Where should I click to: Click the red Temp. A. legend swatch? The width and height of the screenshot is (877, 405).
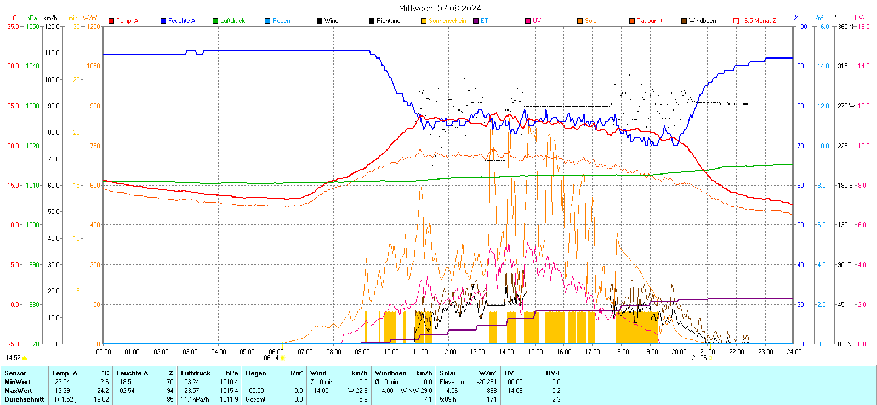[111, 21]
